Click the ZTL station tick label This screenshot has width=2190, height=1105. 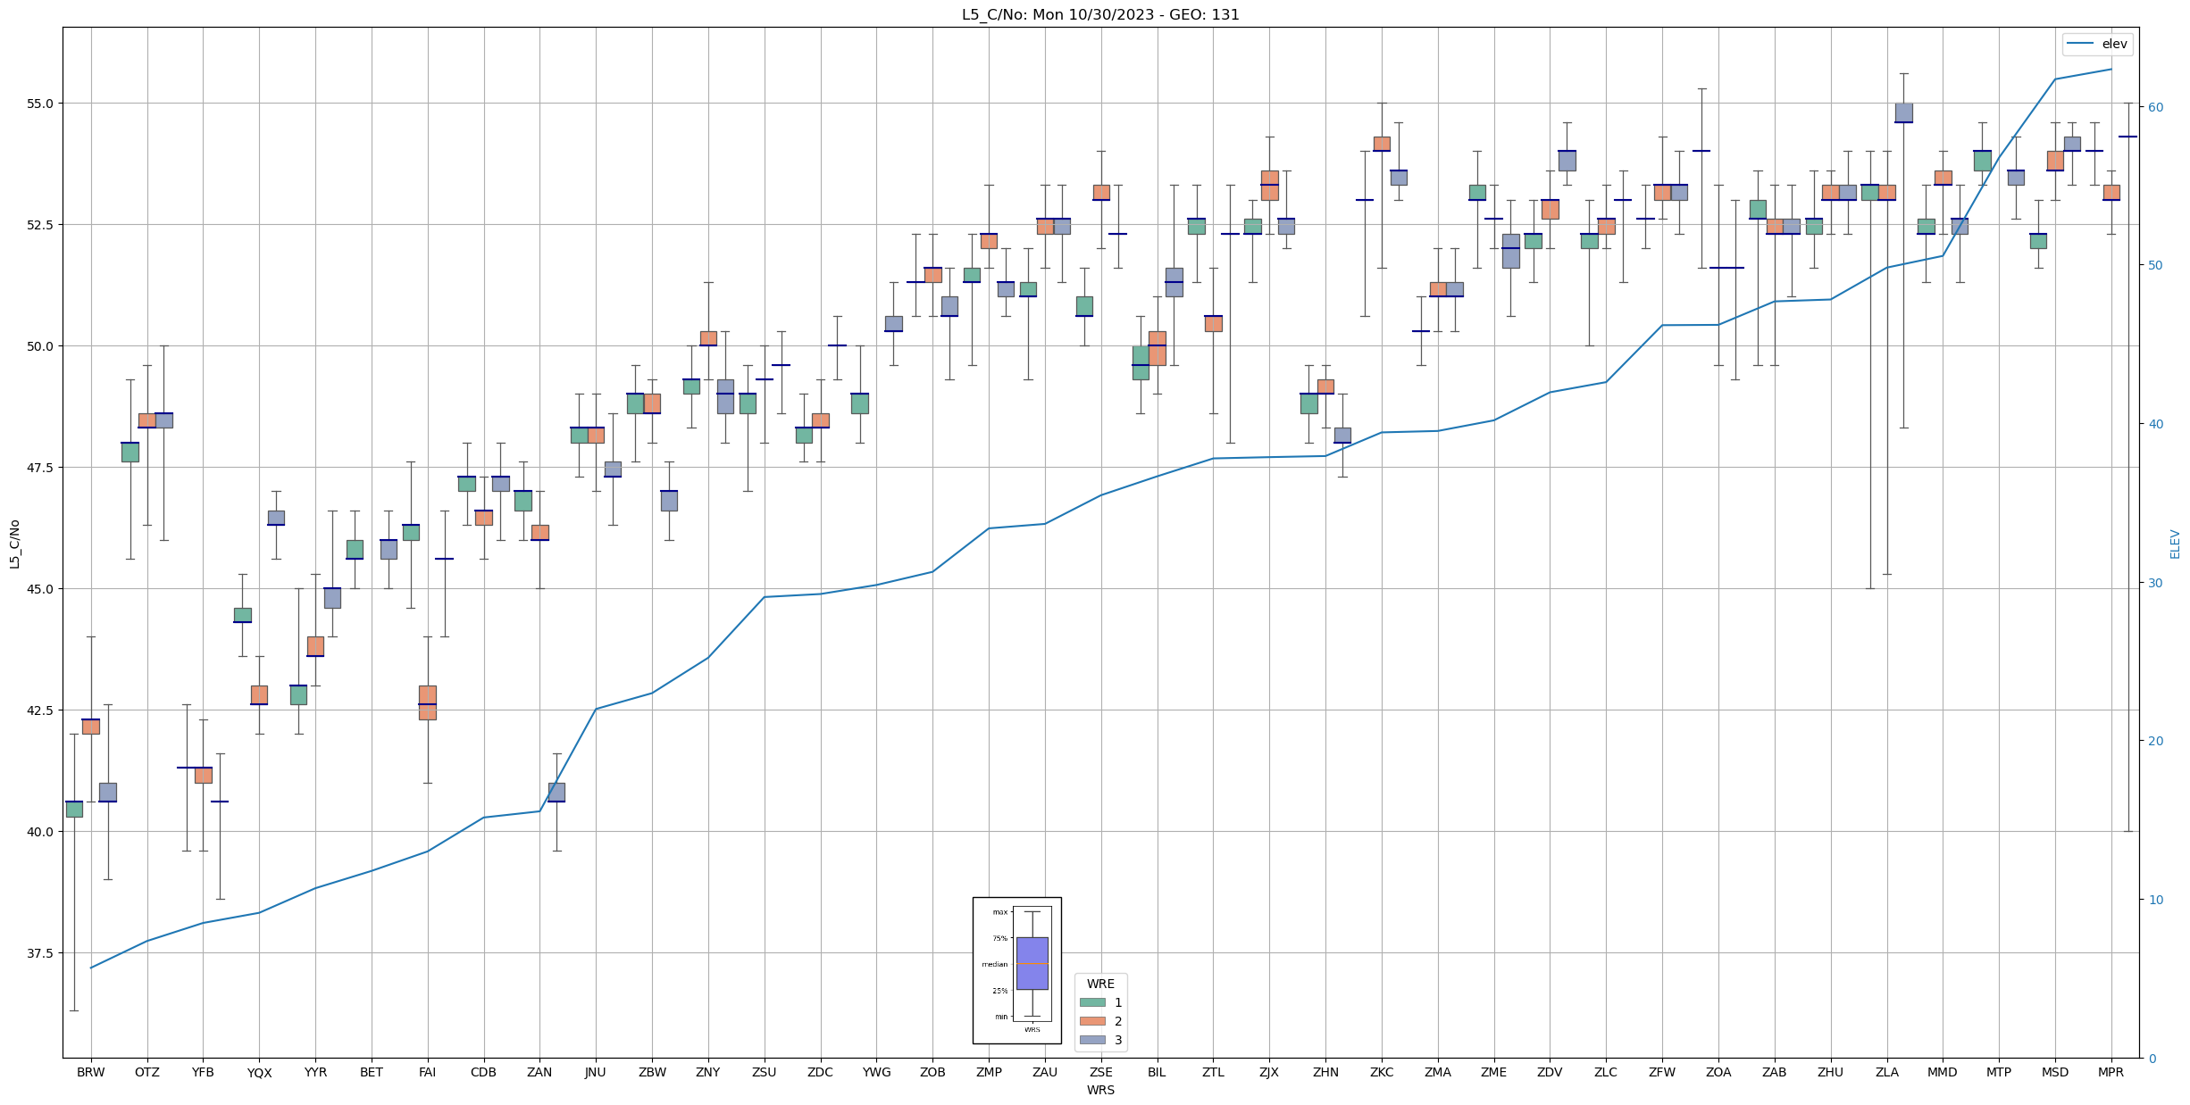click(x=1213, y=1072)
